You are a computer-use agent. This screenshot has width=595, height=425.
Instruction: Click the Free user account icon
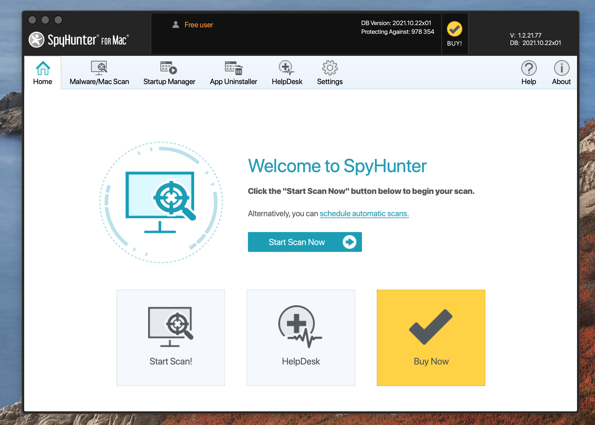click(x=176, y=25)
